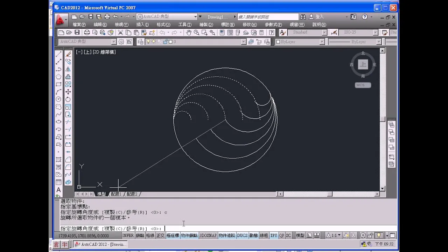
Task: Toggle INFER constraints in status bar
Action: pos(128,236)
